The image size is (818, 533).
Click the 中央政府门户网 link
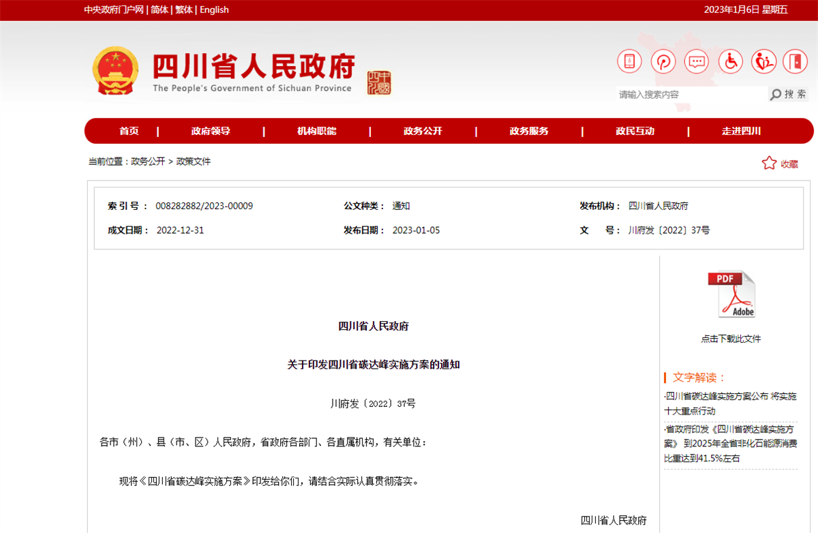[x=114, y=10]
